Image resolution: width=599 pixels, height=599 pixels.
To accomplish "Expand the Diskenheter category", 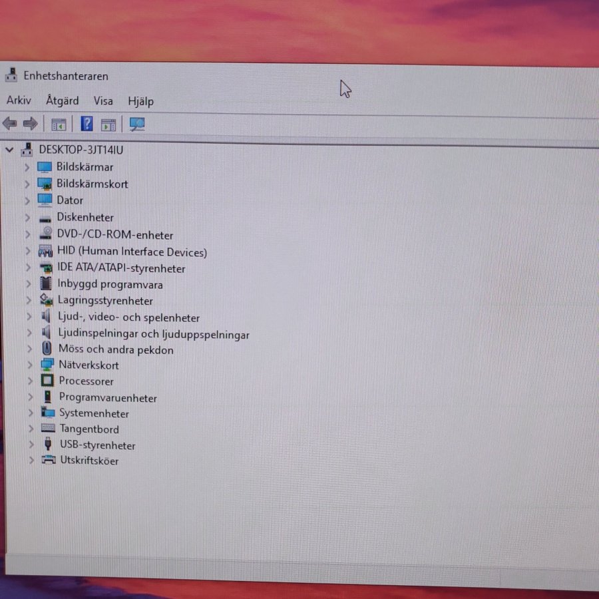I will pyautogui.click(x=27, y=218).
